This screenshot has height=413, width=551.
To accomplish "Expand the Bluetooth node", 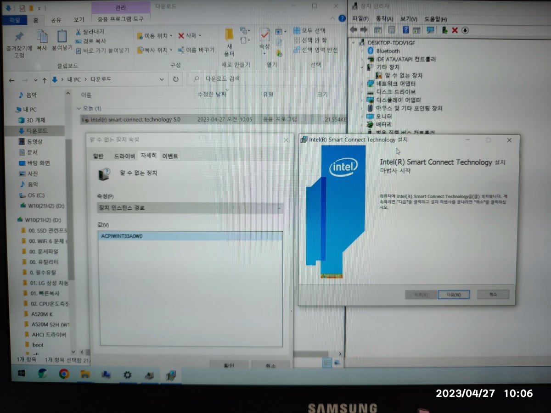I will coord(362,51).
